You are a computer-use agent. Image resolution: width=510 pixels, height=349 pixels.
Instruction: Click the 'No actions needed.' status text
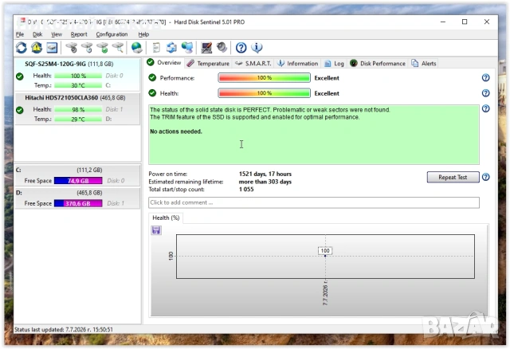(176, 131)
